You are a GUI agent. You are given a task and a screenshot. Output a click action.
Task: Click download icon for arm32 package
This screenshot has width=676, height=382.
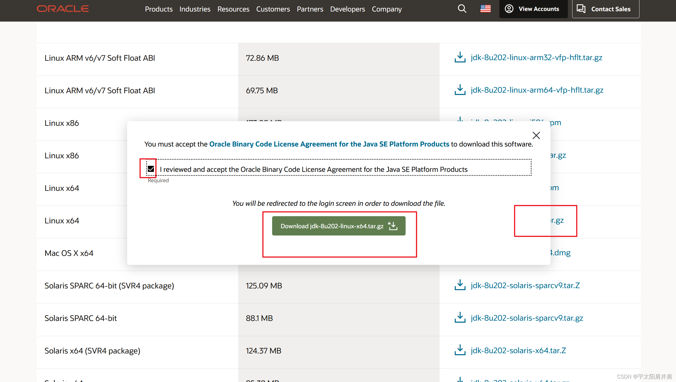460,57
